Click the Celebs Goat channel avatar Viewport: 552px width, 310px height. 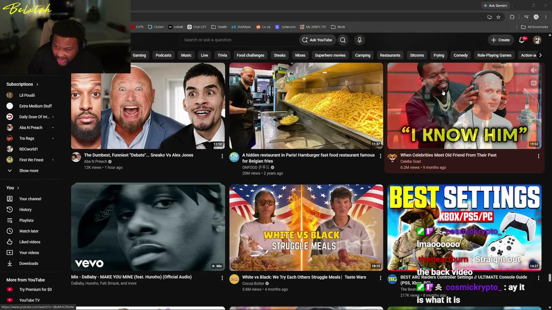click(392, 157)
